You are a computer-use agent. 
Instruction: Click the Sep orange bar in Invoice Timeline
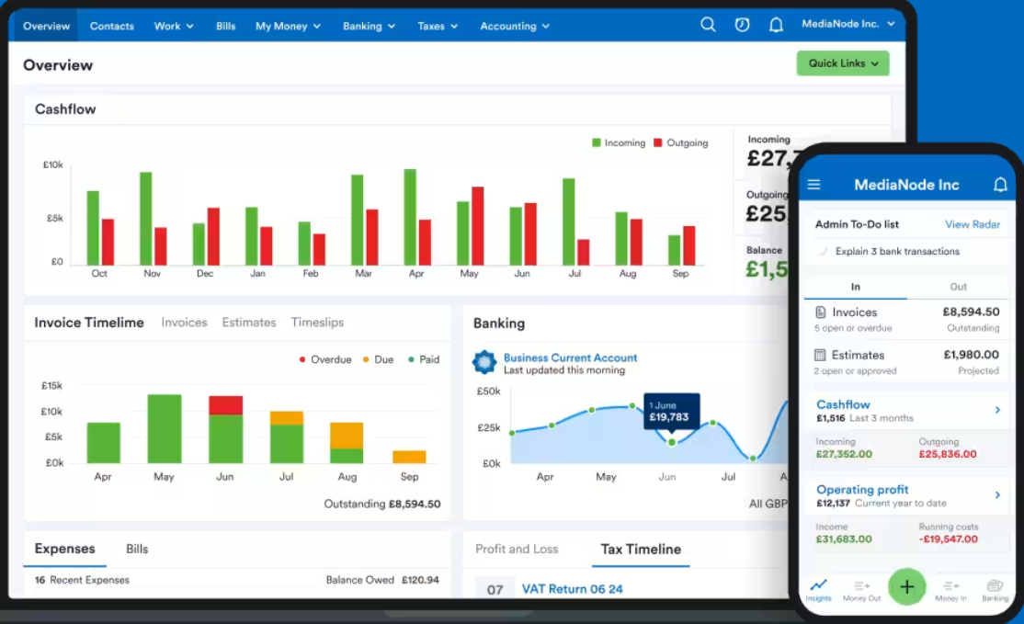[x=409, y=457]
